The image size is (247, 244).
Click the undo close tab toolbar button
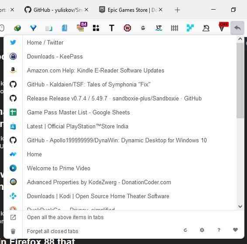point(237,28)
